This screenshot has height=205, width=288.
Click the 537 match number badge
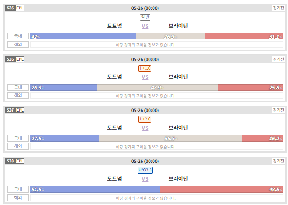click(10, 110)
